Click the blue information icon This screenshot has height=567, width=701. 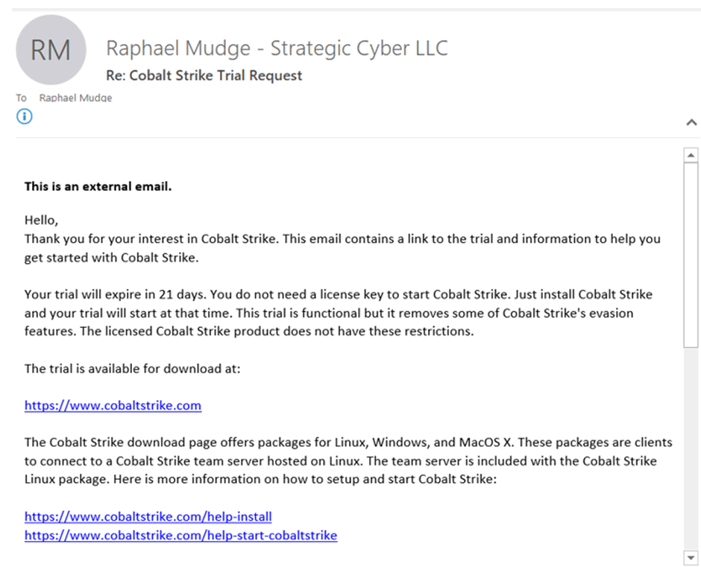click(25, 117)
